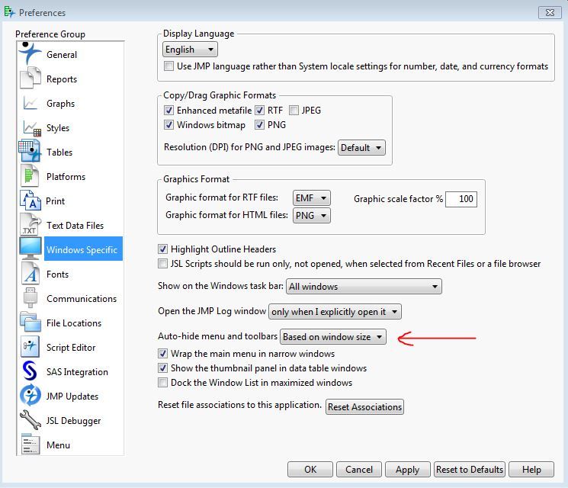This screenshot has width=568, height=488.
Task: Open Auto-hide menu and toolbars dropdown
Action: 333,336
